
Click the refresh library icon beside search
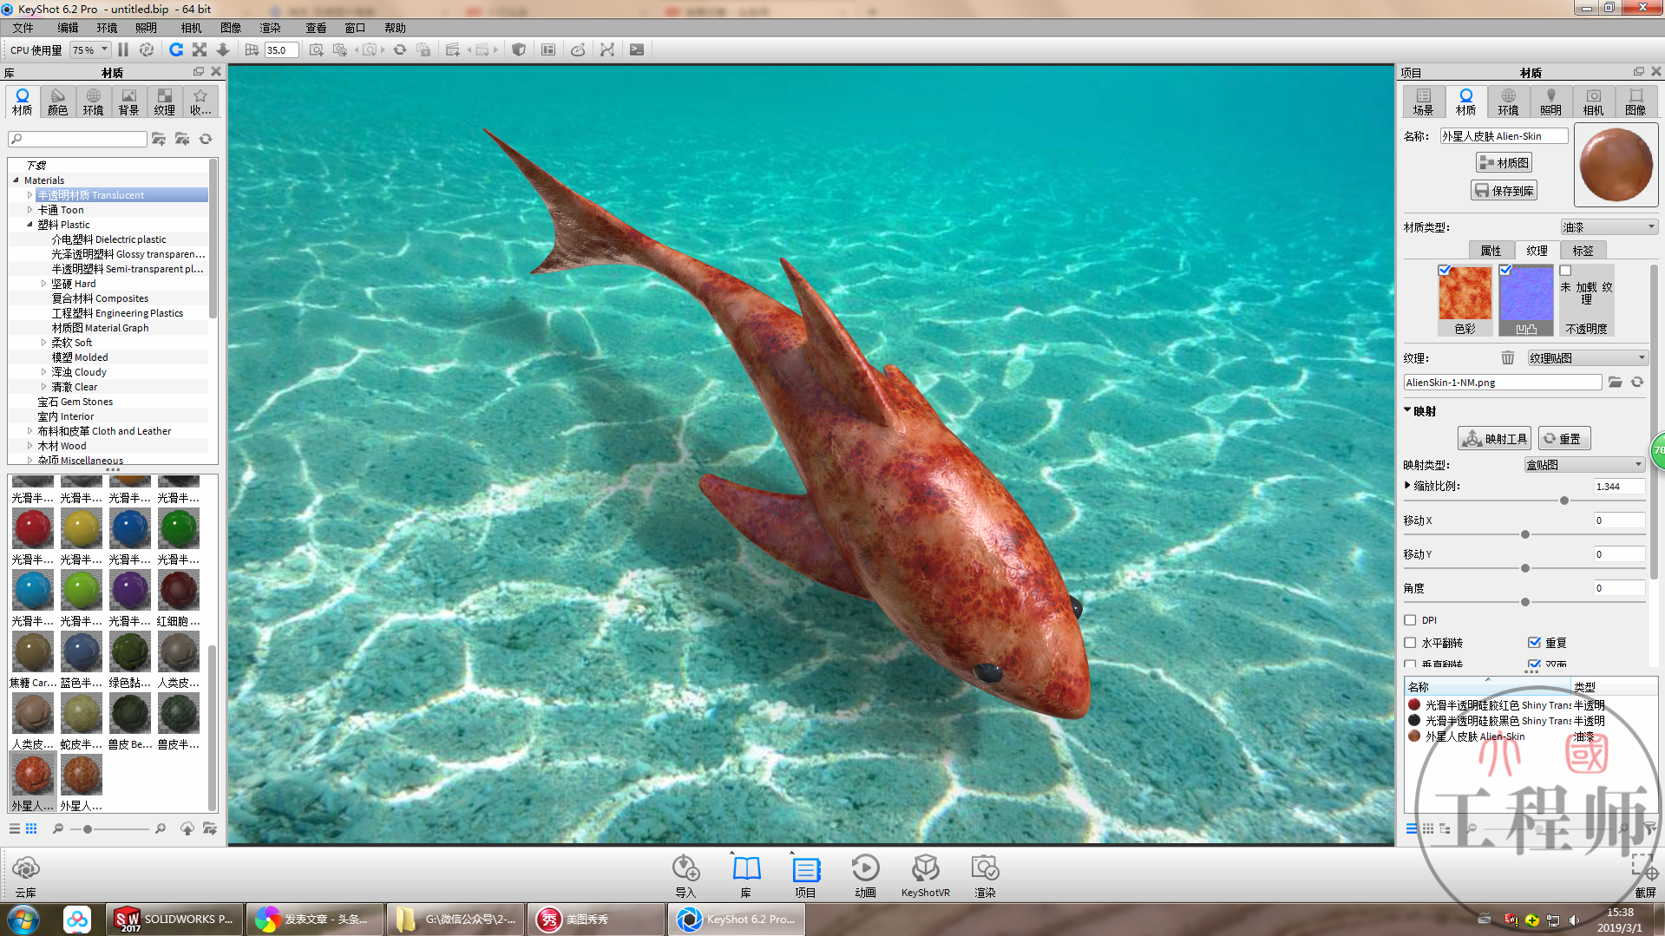206,139
